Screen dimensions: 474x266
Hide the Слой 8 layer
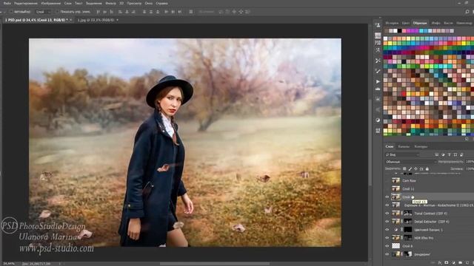point(387,246)
